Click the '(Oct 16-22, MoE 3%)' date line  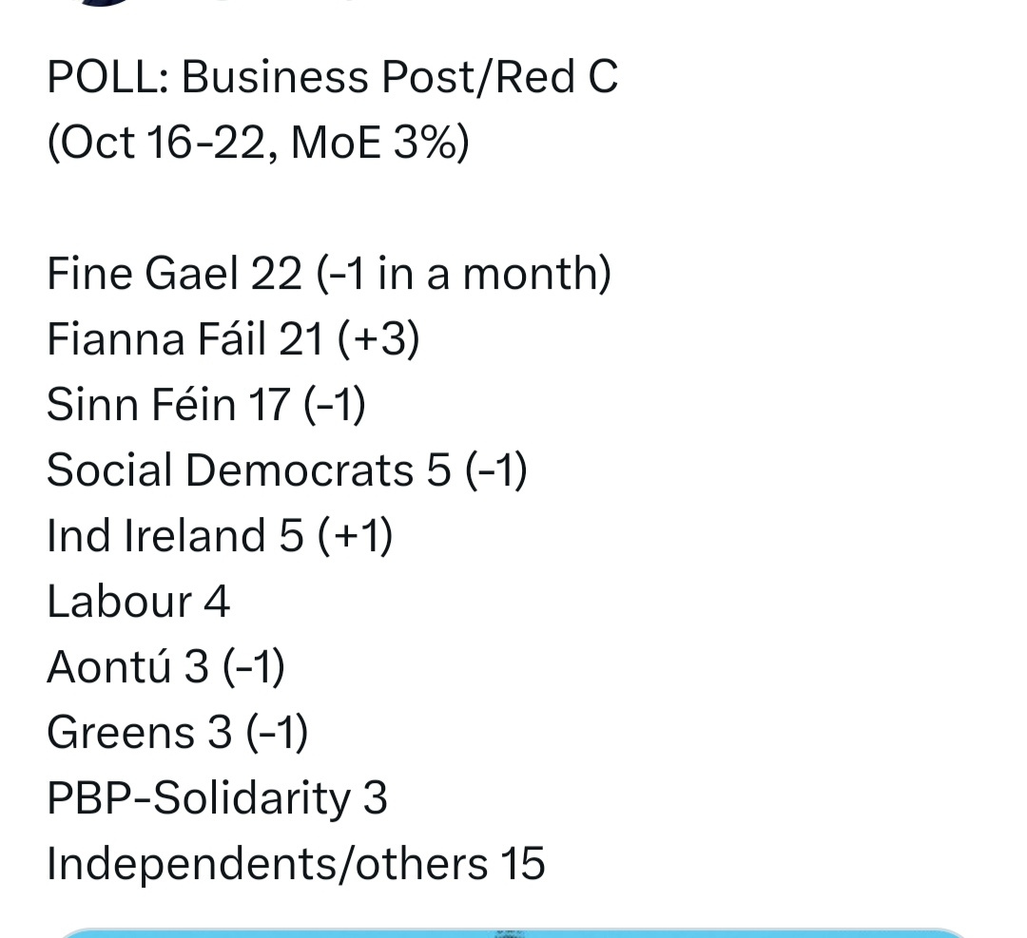coord(258,142)
